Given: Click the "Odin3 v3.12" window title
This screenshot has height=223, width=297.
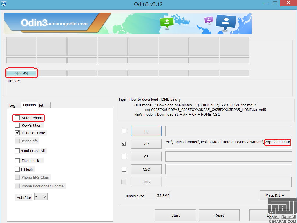Looking at the screenshot, I should (x=148, y=4).
